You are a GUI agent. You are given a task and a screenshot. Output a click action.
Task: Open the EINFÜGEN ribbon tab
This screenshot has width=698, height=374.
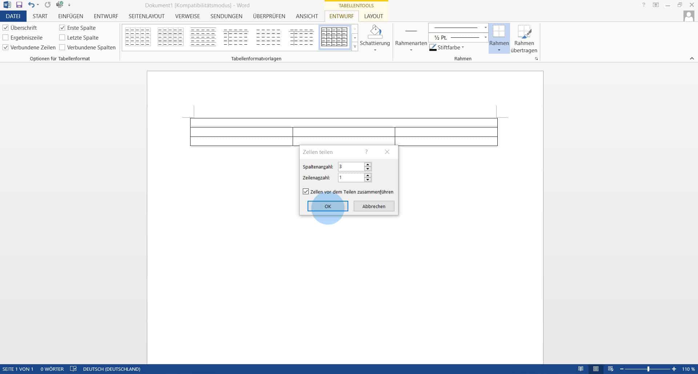point(71,16)
